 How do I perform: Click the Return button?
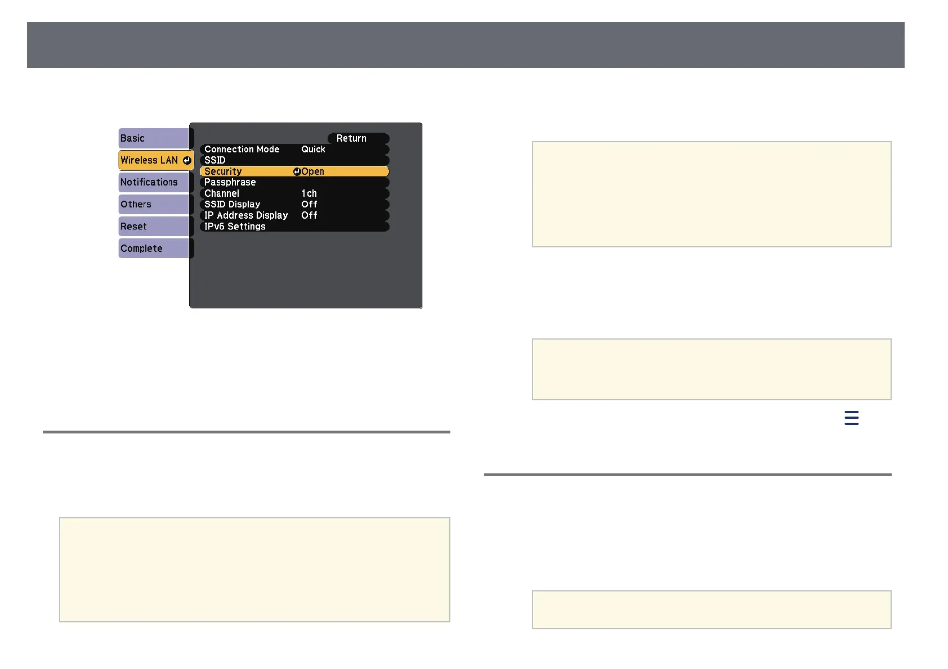click(x=358, y=138)
